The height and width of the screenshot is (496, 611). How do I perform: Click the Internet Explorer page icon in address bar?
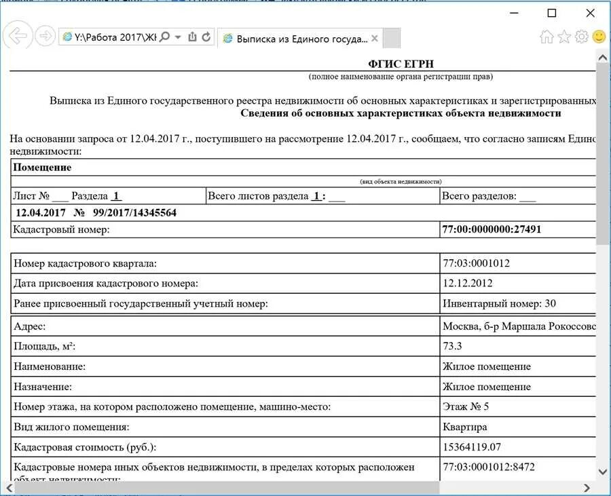click(67, 37)
